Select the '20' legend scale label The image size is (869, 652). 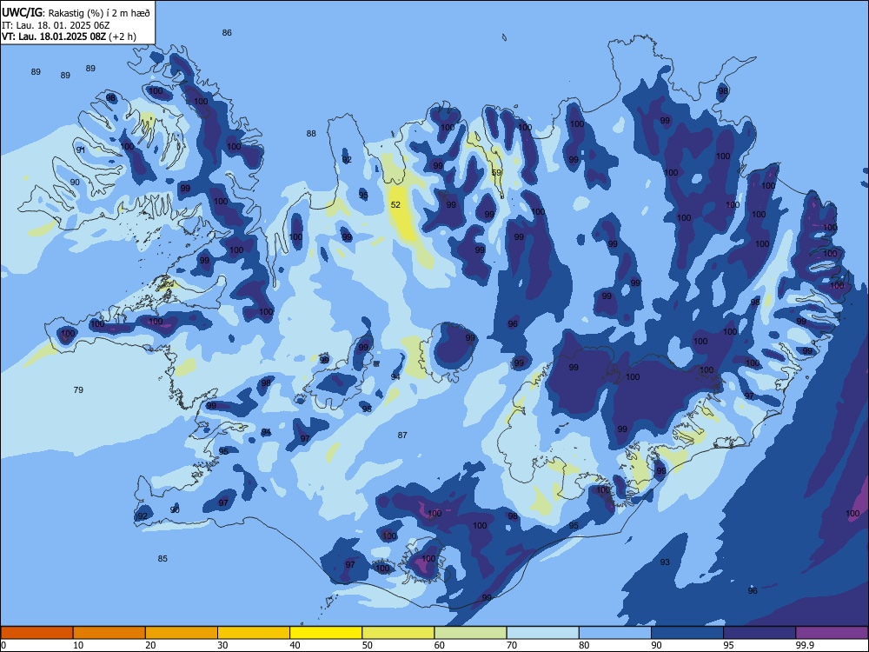click(x=150, y=645)
